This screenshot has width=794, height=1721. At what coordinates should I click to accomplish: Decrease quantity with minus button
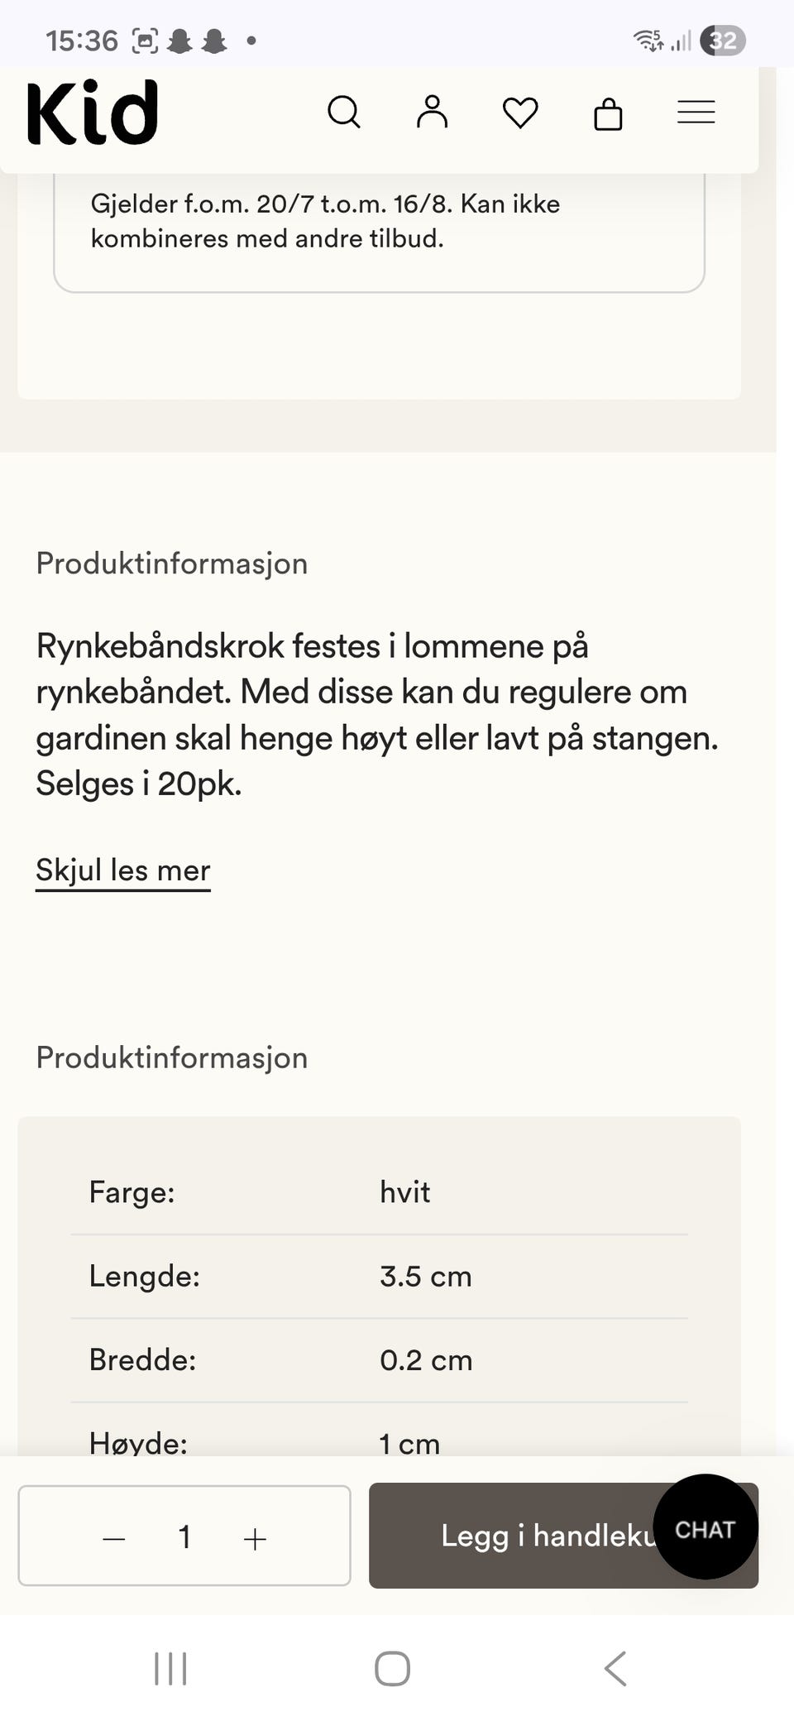[x=114, y=1538]
